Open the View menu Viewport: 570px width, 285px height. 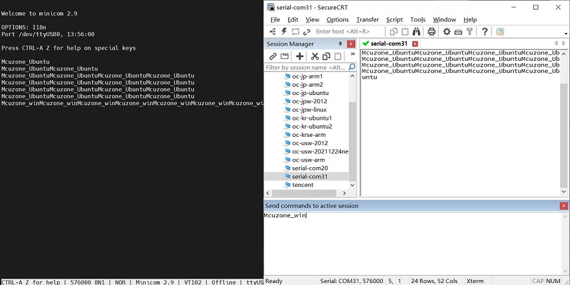pyautogui.click(x=312, y=20)
